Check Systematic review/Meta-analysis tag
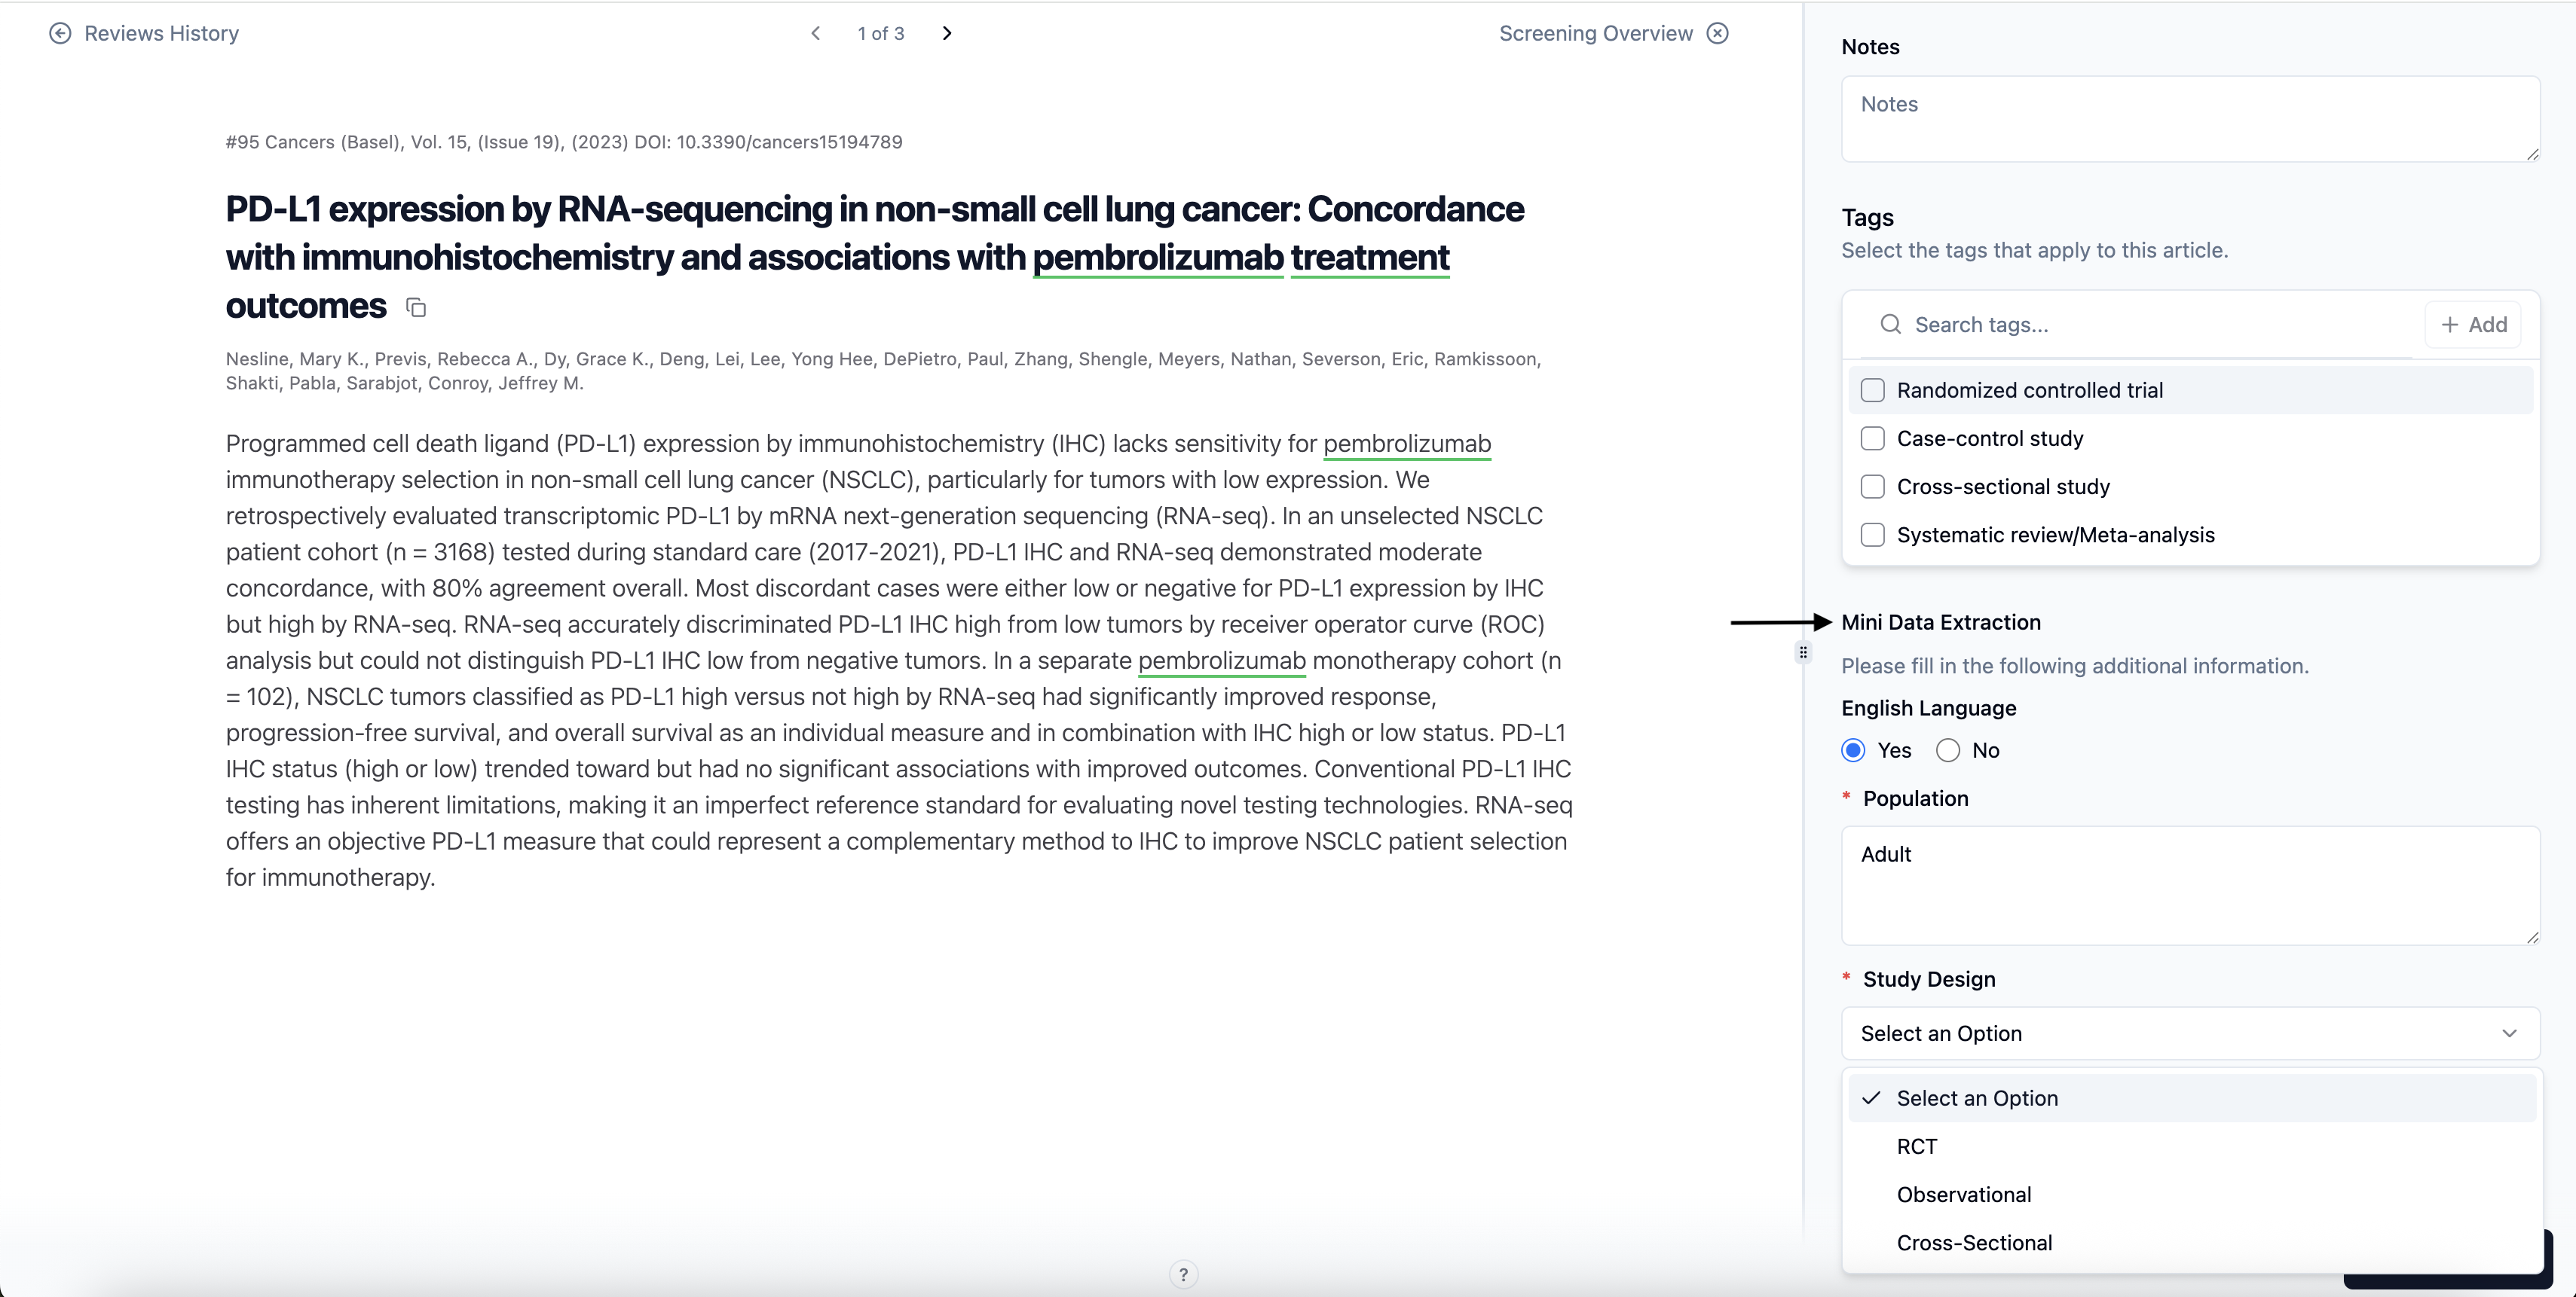2576x1297 pixels. click(x=1872, y=536)
